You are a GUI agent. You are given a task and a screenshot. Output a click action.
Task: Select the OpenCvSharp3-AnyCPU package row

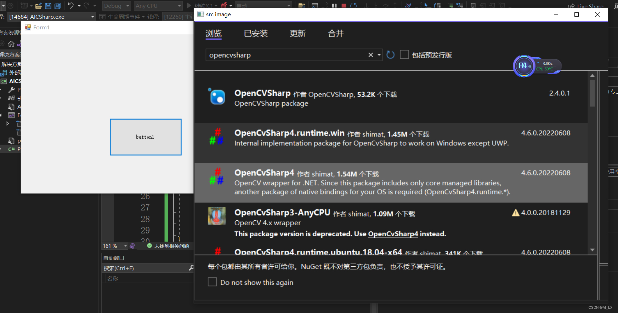click(391, 222)
